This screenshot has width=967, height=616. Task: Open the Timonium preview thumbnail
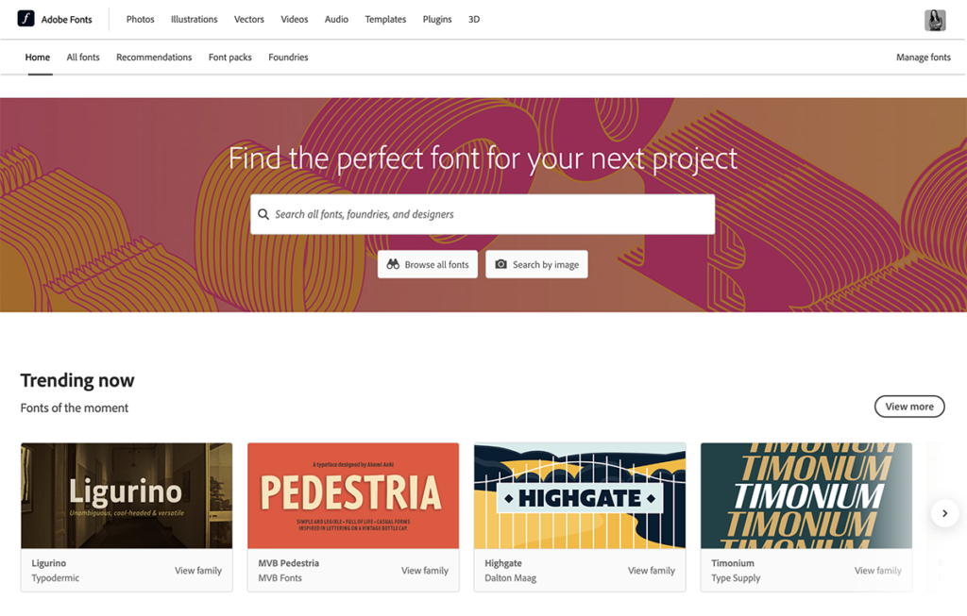(x=806, y=496)
